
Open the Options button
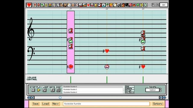point(158,104)
